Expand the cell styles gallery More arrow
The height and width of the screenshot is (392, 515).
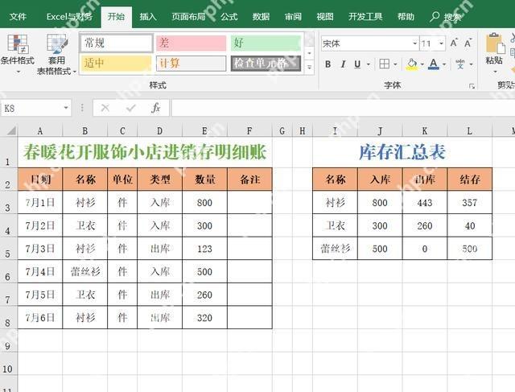tap(309, 67)
